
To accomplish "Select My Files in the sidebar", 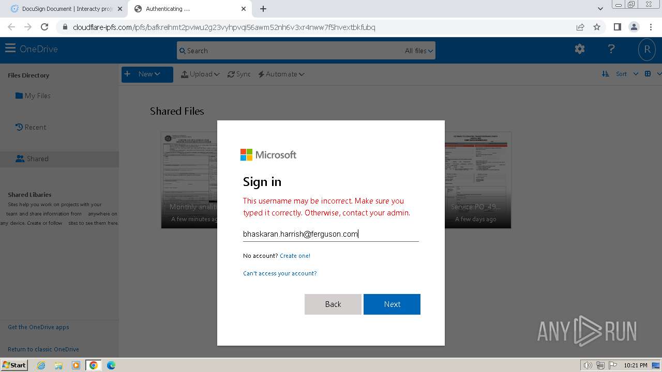I will [33, 96].
